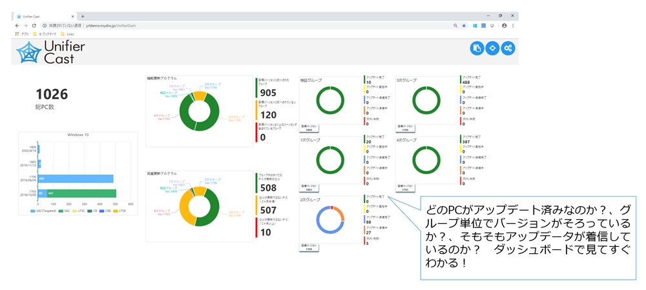Click the 1次グループ donut chart
The height and width of the screenshot is (290, 646).
tap(330, 159)
